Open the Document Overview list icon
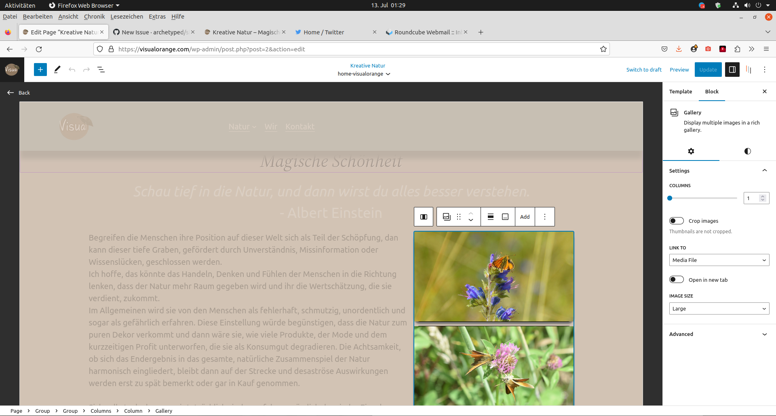This screenshot has height=416, width=776. pyautogui.click(x=101, y=70)
